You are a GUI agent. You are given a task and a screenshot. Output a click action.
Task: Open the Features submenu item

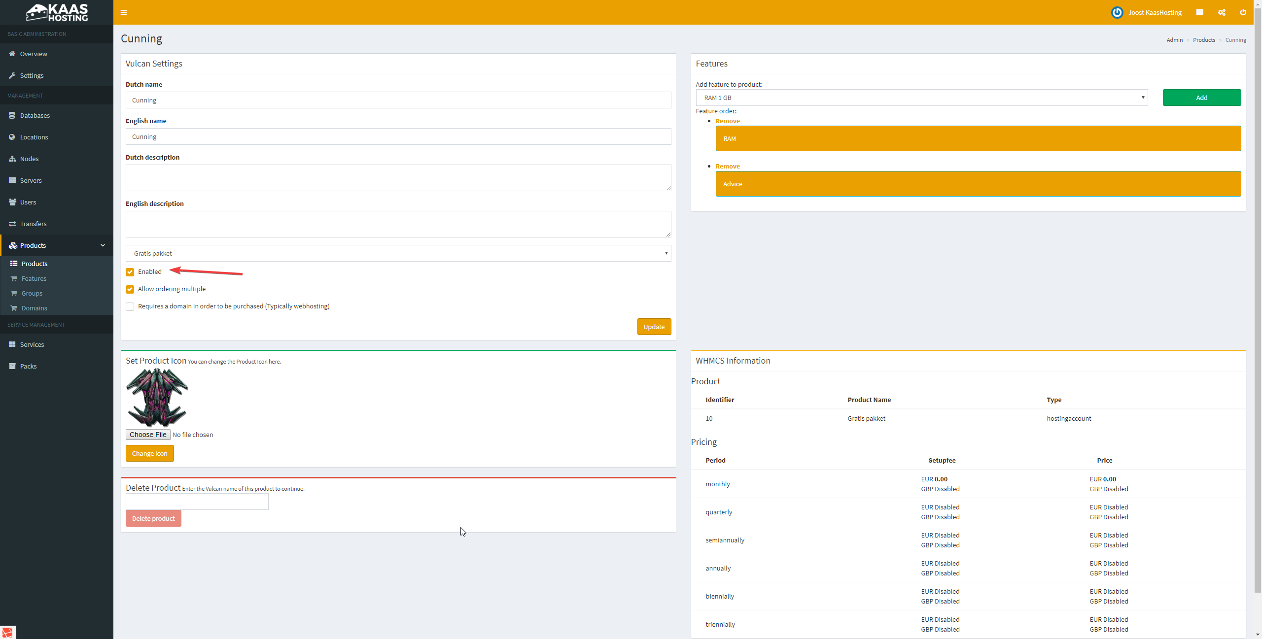tap(34, 278)
